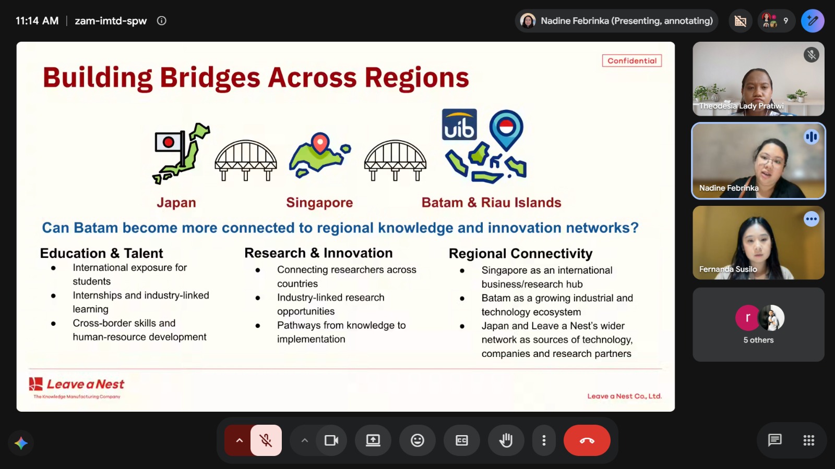Expand video settings chevron

305,440
